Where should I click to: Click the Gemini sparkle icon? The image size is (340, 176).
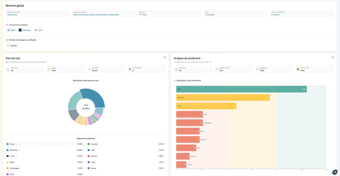pos(8,45)
